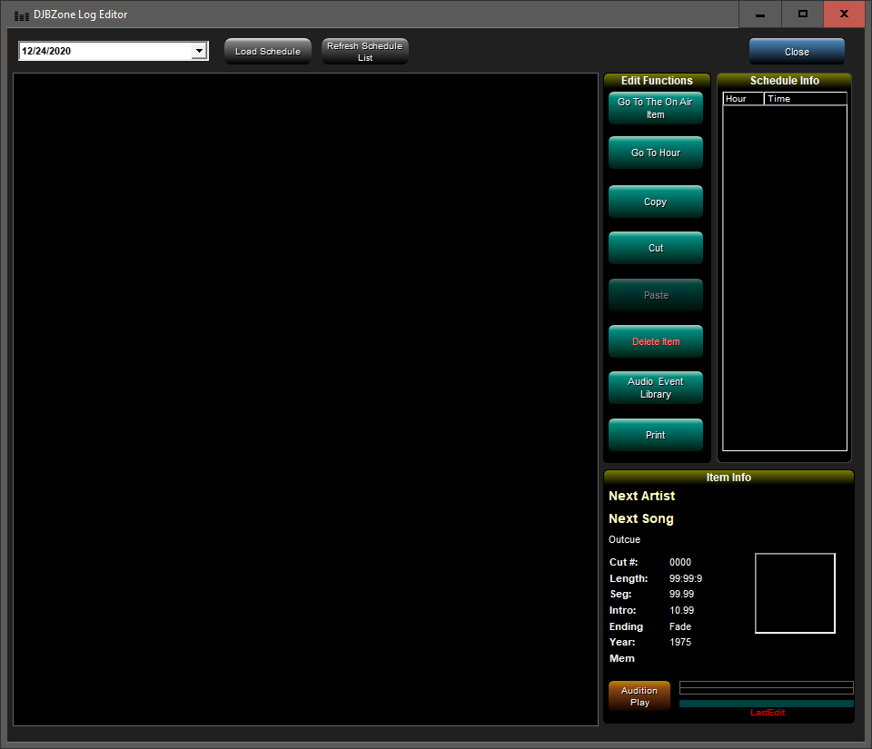Click the Cut edit function
Image resolution: width=872 pixels, height=749 pixels.
pyautogui.click(x=655, y=248)
